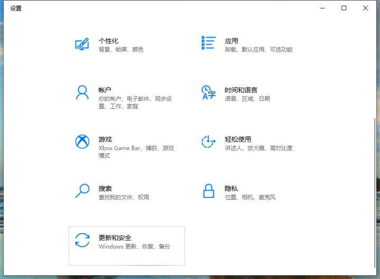Open the 应用 settings title
Viewport: 380px width, 279px height.
tap(231, 41)
